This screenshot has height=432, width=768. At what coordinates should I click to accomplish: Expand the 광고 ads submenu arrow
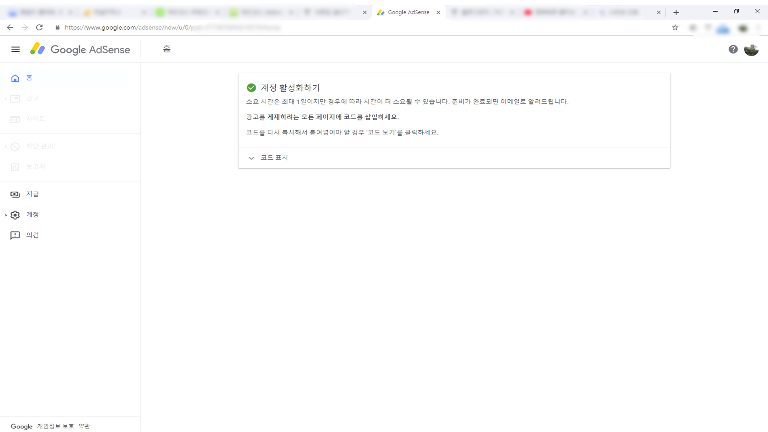[6, 98]
